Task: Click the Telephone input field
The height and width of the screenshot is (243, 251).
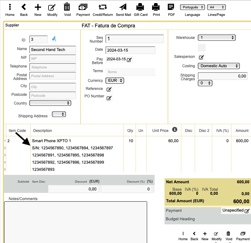Action: click(x=53, y=67)
